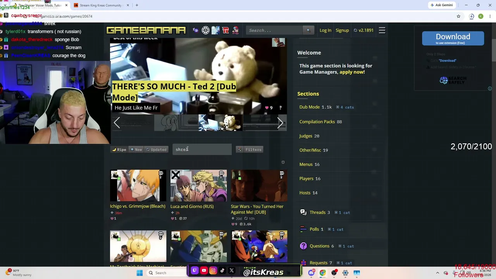Viewport: 496px width, 279px height.
Task: Open the first purple game icon in header
Action: (x=196, y=30)
